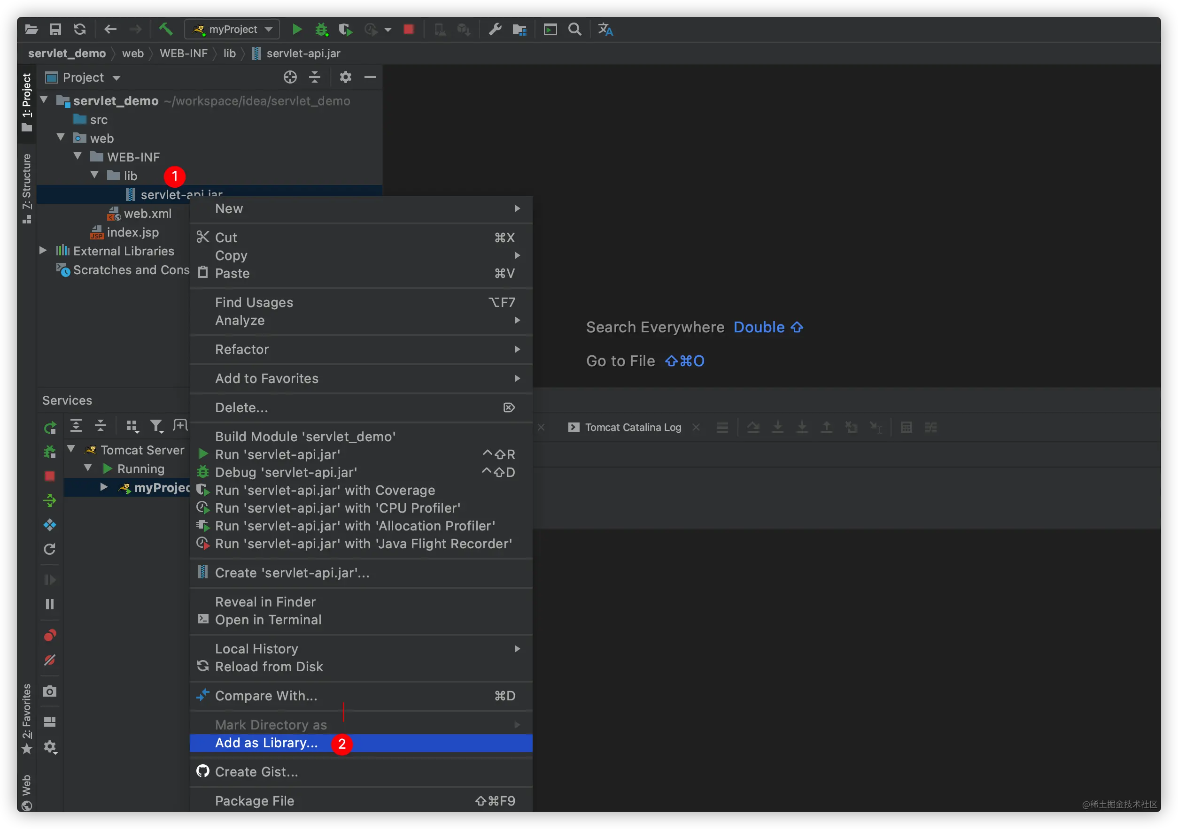Open settings via wrench icon

coord(495,29)
